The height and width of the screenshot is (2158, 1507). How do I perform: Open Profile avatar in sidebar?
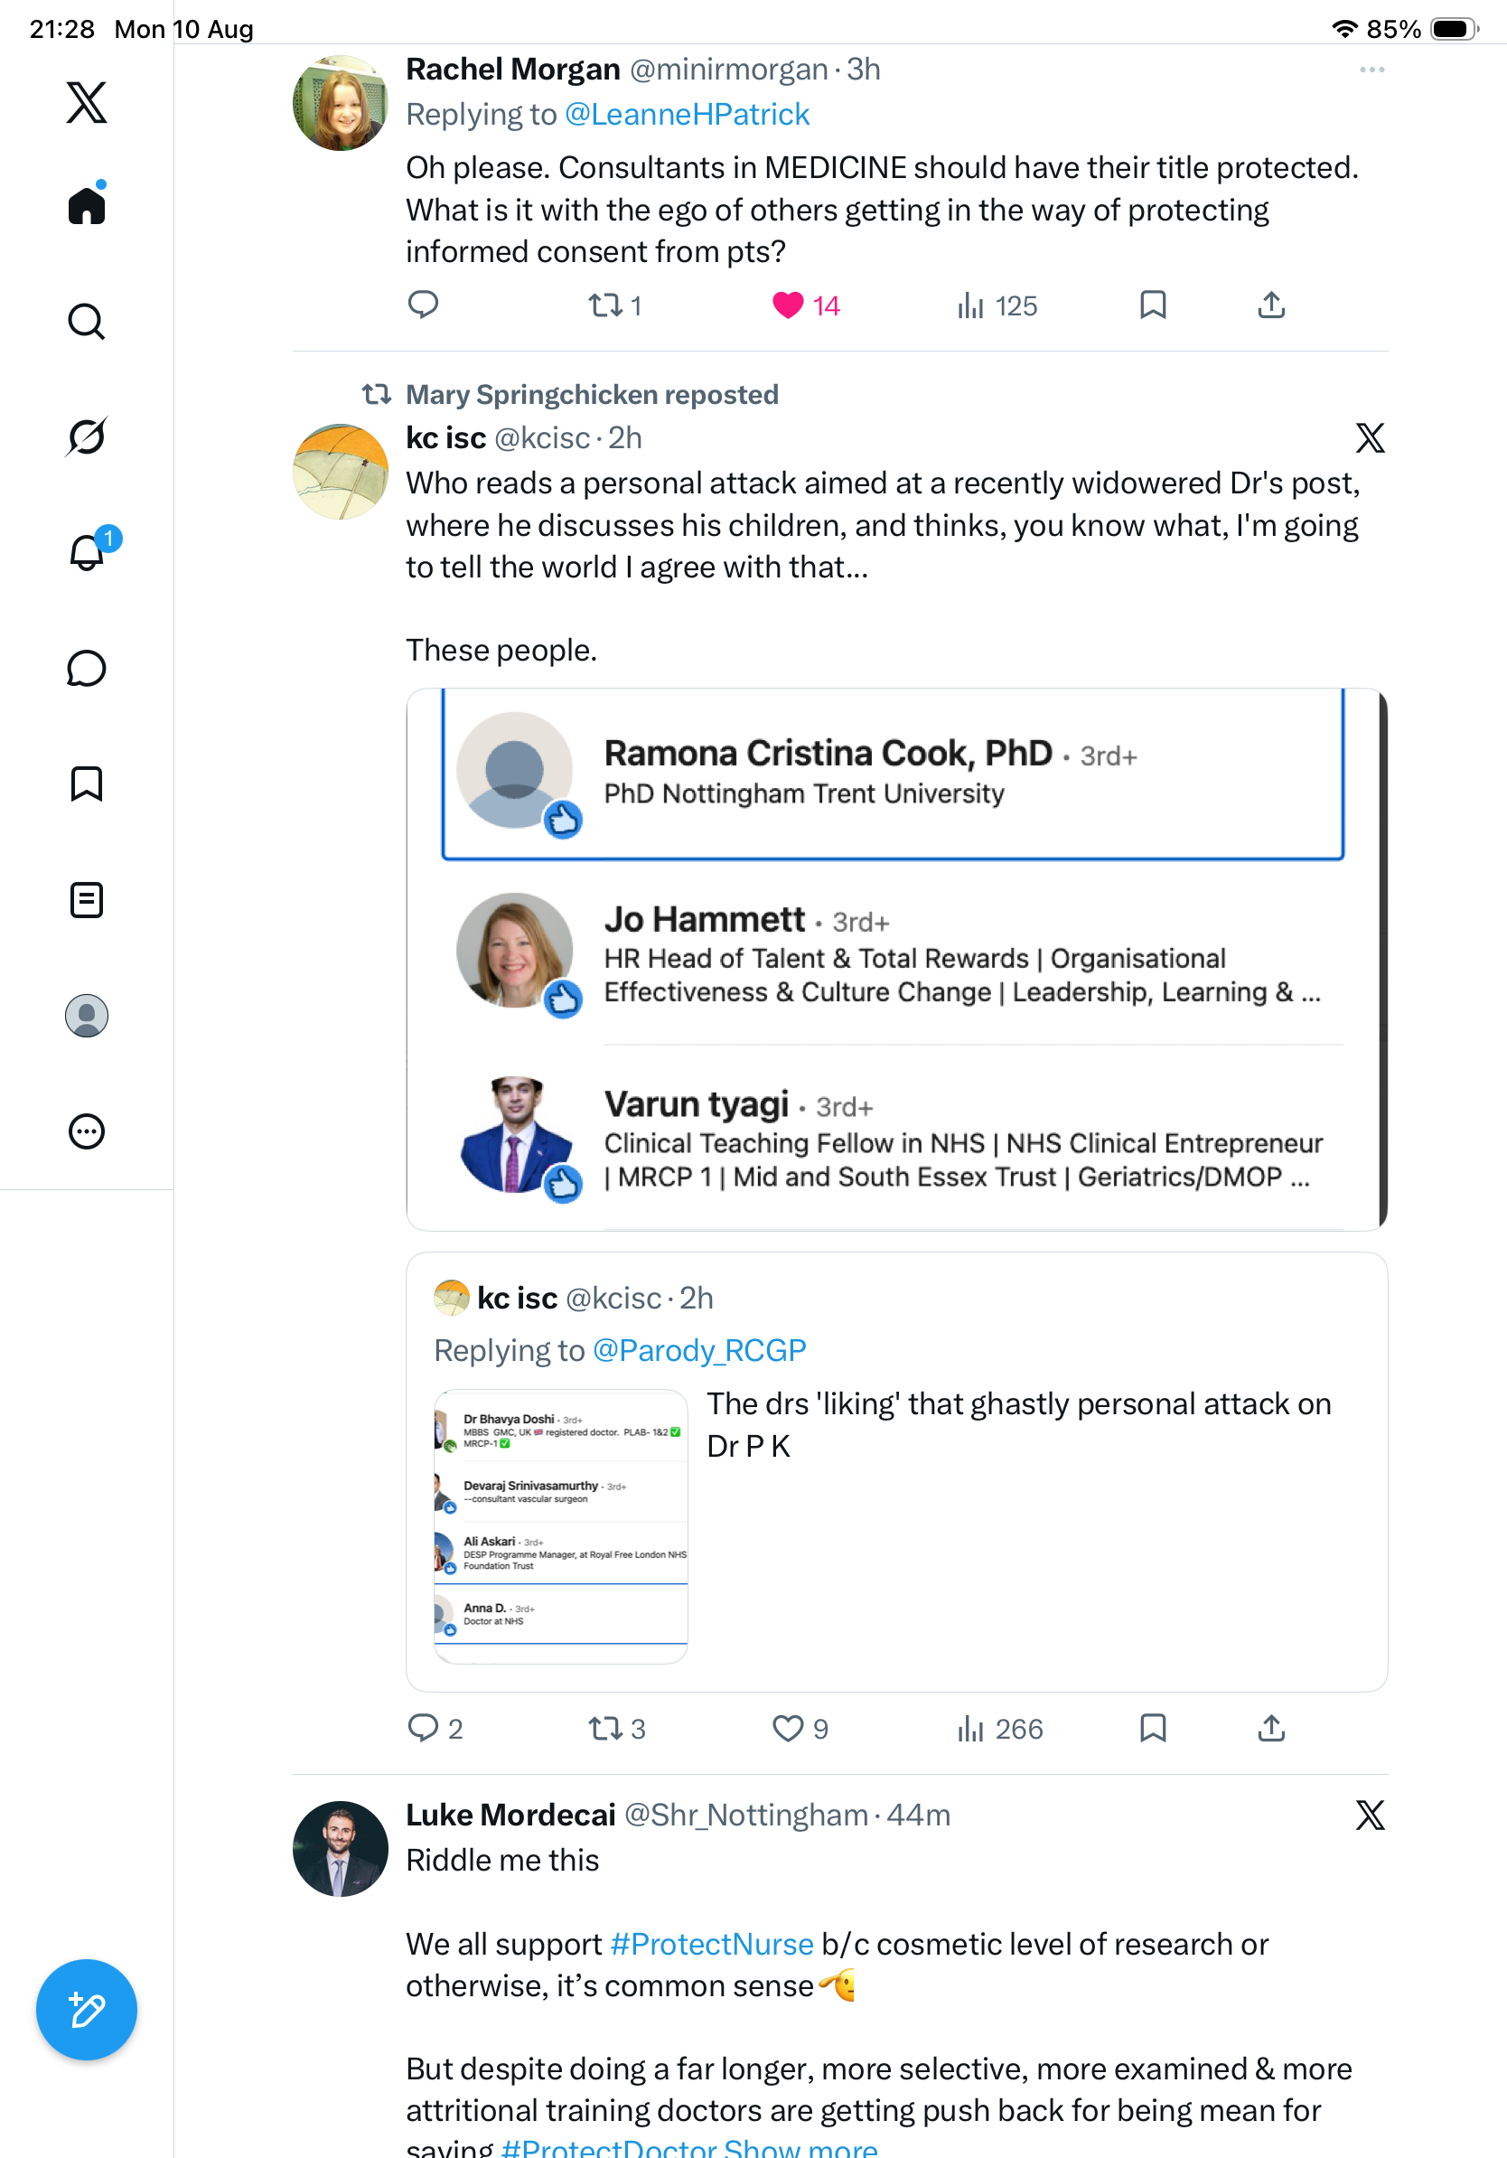click(x=87, y=1016)
